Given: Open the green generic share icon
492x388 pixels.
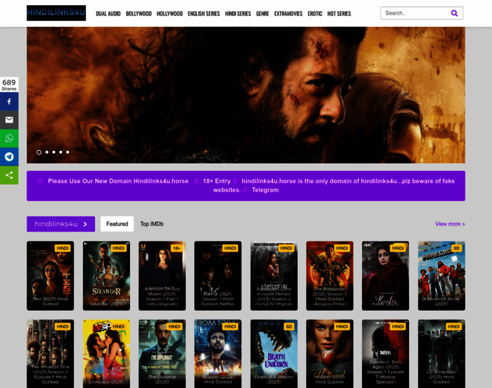Looking at the screenshot, I should point(9,175).
